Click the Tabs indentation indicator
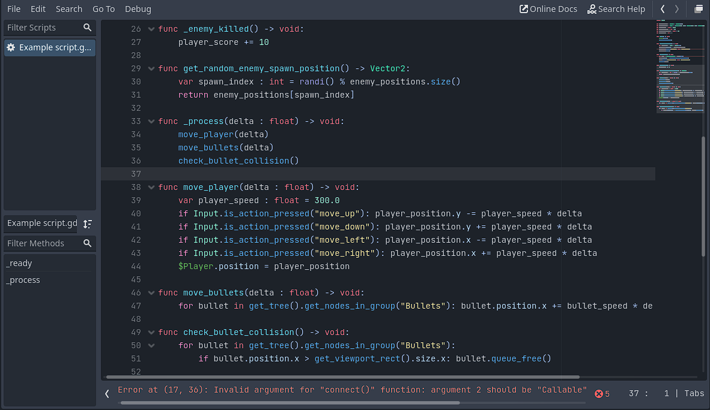 click(x=694, y=393)
